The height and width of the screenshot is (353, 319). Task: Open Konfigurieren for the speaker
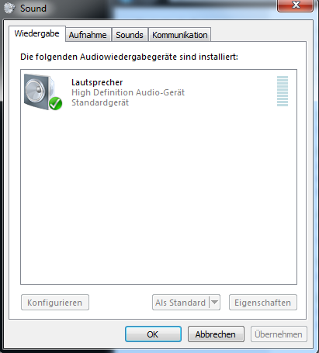pos(55,302)
